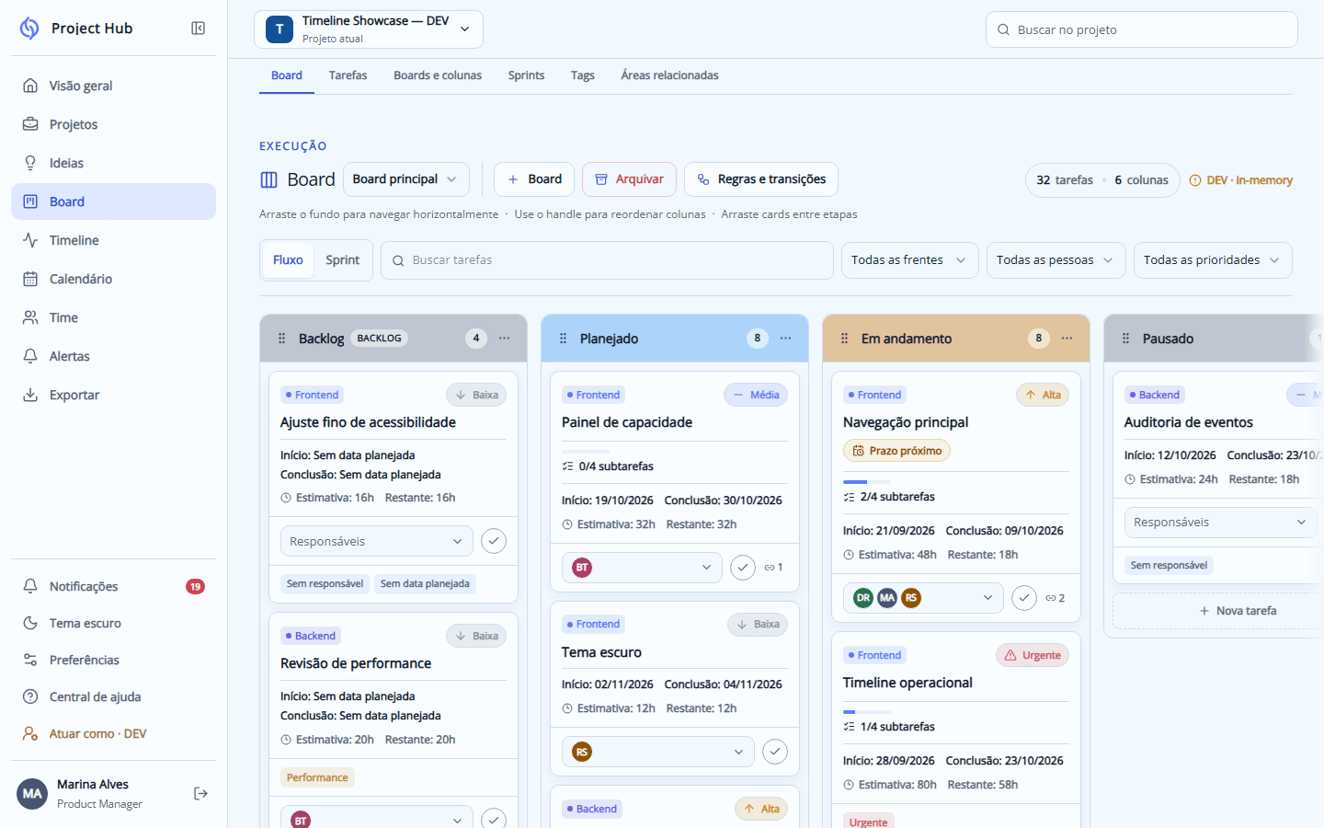Screen dimensions: 1324x828
Task: Open Visão geral home icon
Action: 30,86
